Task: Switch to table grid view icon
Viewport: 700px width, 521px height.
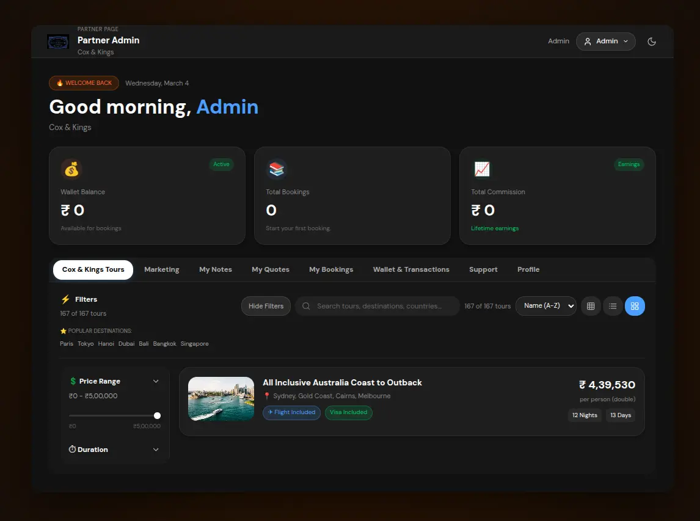Action: coord(591,306)
